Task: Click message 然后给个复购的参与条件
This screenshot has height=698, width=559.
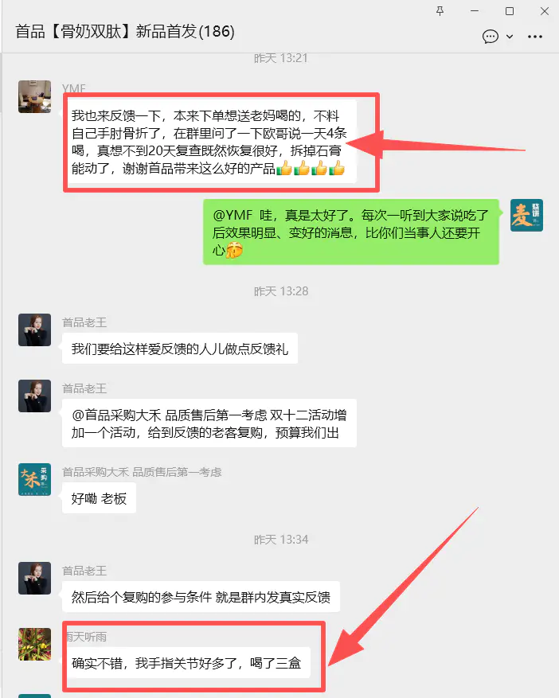Action: [201, 597]
